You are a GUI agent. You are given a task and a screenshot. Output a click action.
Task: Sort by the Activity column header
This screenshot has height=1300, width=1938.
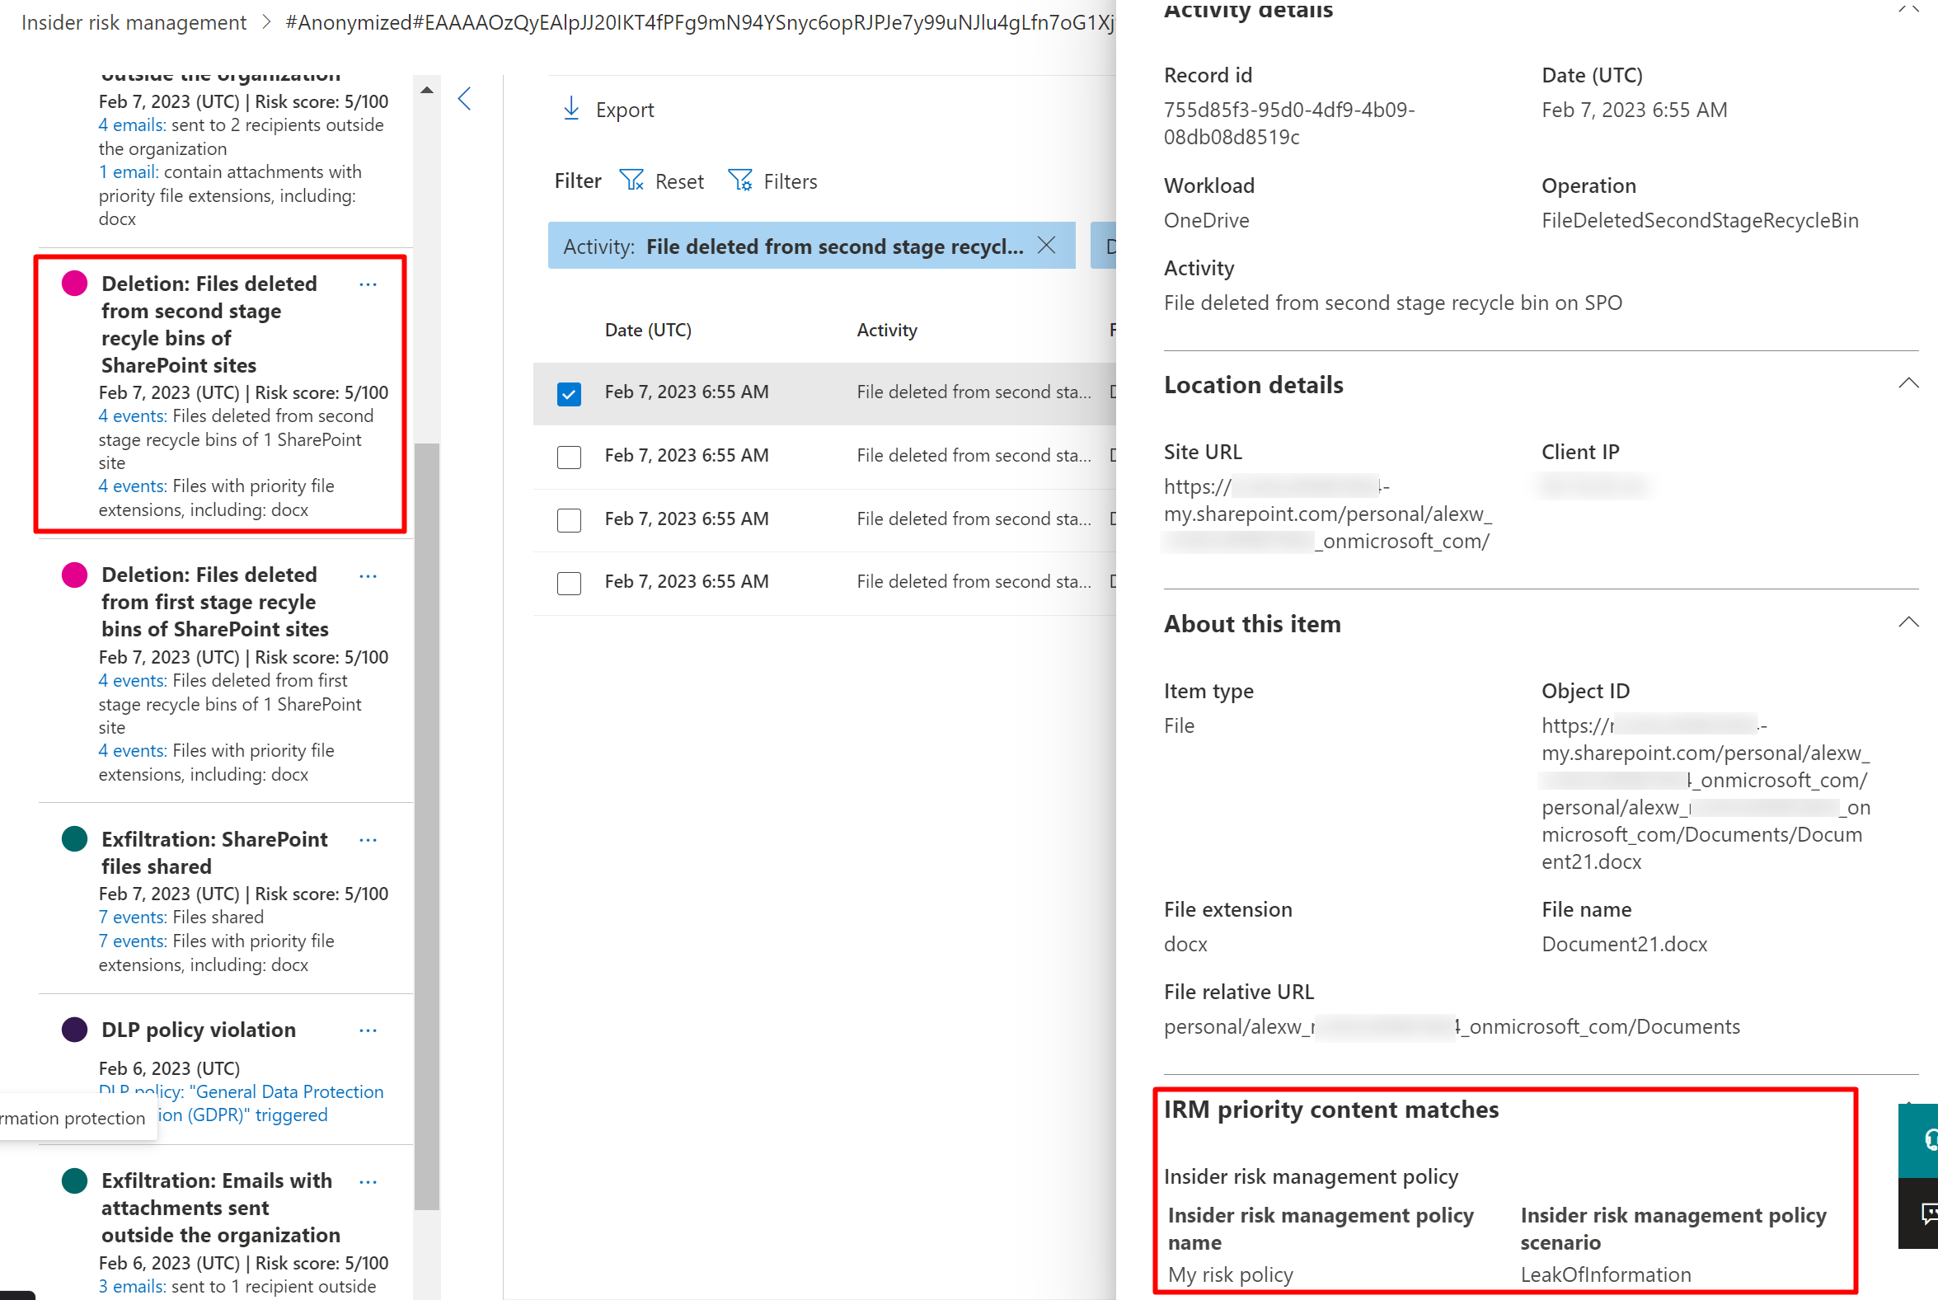pos(886,330)
